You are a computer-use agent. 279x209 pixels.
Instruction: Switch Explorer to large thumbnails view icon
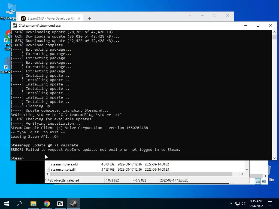264,181
